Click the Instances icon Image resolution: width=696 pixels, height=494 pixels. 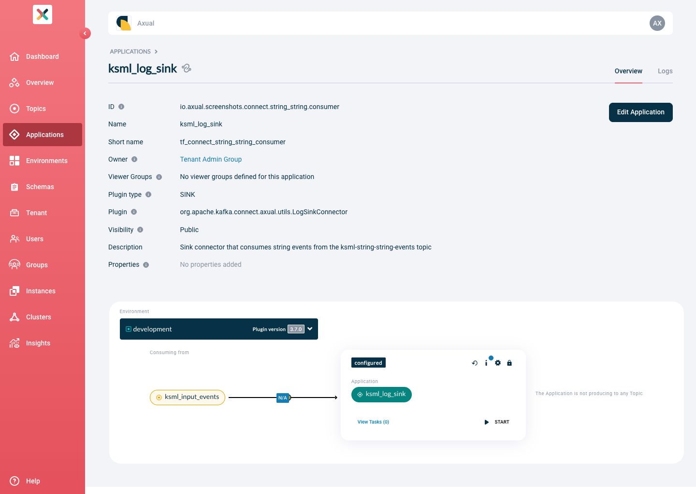tap(14, 291)
